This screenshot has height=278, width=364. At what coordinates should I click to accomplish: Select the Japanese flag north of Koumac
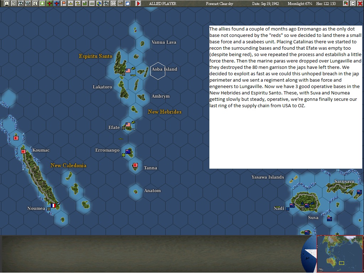[16, 138]
